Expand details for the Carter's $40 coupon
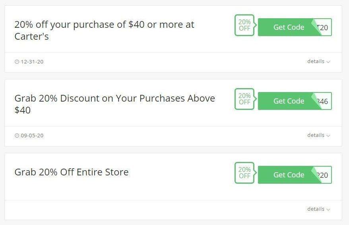 pos(318,61)
